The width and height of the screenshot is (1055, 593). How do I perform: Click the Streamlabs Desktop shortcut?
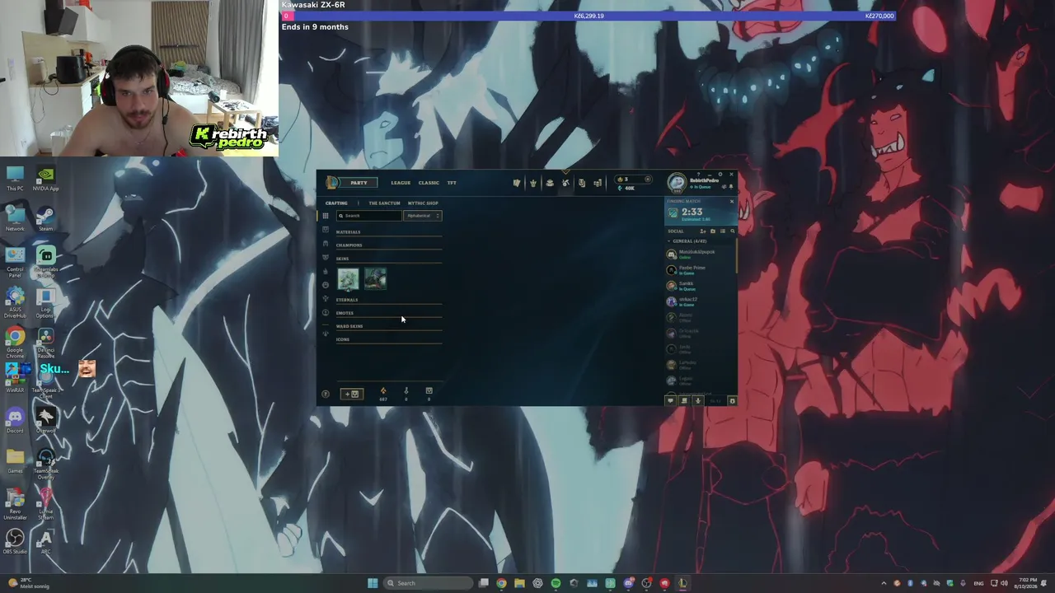[45, 259]
